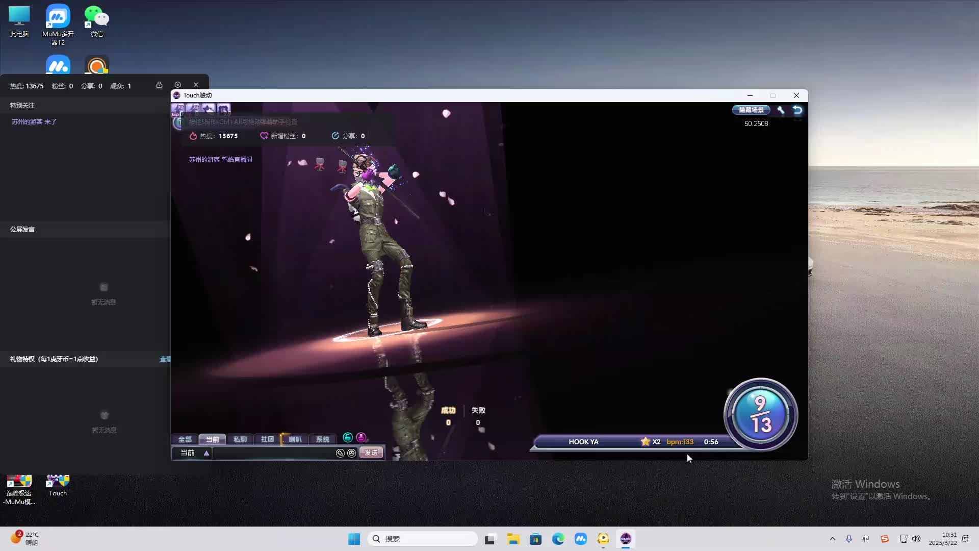The image size is (979, 551).
Task: Click the star buff icon at top left
Action: tap(208, 109)
